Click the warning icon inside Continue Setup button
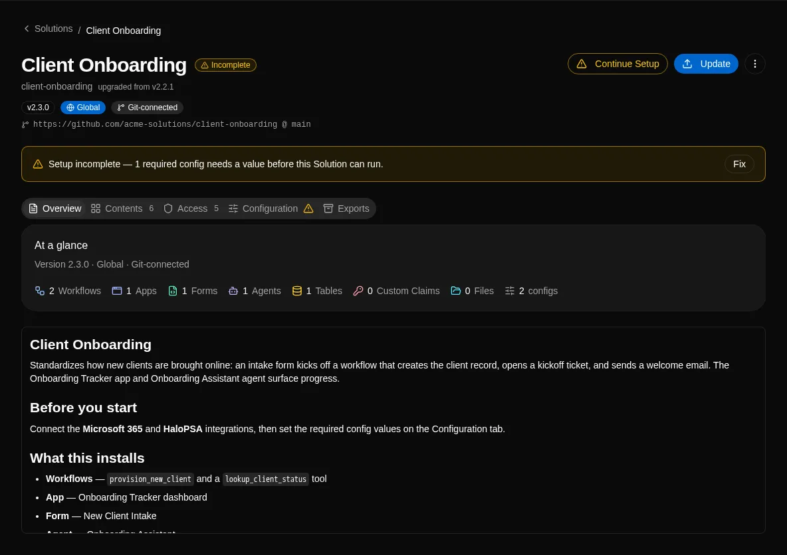The image size is (787, 555). [581, 64]
